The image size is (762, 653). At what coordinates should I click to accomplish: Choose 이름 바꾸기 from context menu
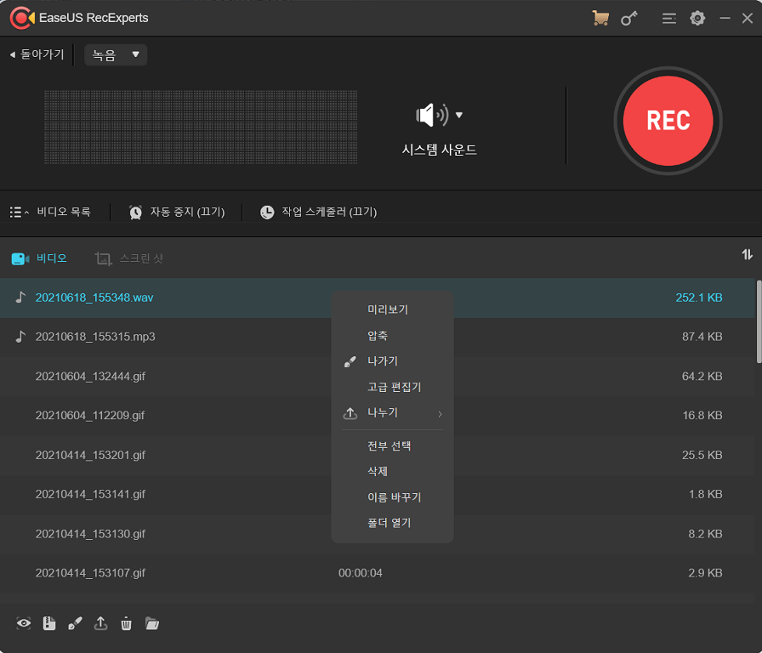tap(393, 497)
